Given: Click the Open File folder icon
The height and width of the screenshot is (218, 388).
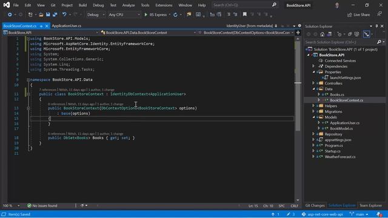Looking at the screenshot, I should (x=41, y=15).
